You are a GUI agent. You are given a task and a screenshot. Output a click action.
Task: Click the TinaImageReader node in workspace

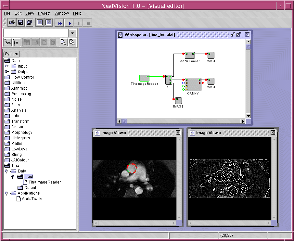pyautogui.click(x=144, y=78)
